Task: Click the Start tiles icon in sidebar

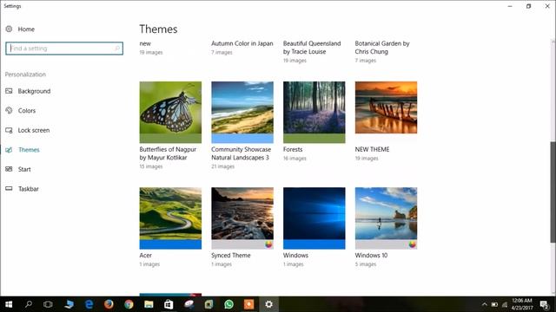Action: click(x=9, y=169)
